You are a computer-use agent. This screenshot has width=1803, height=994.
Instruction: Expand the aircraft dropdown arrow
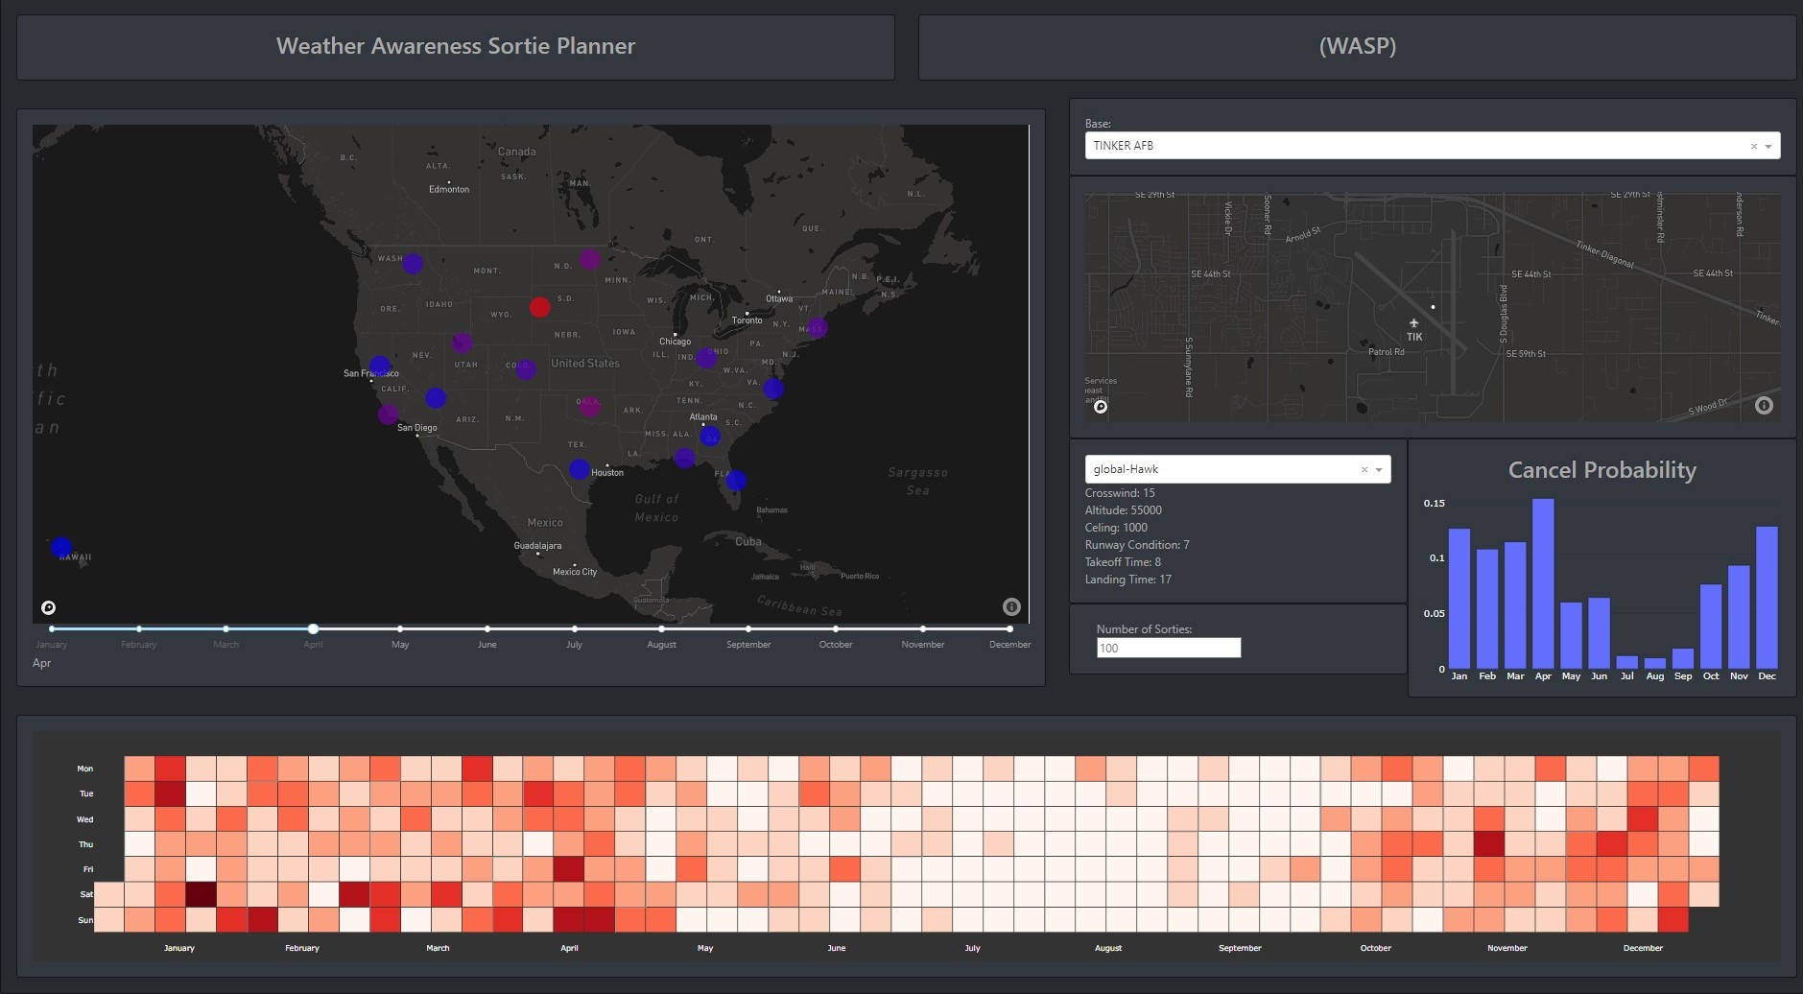point(1379,470)
